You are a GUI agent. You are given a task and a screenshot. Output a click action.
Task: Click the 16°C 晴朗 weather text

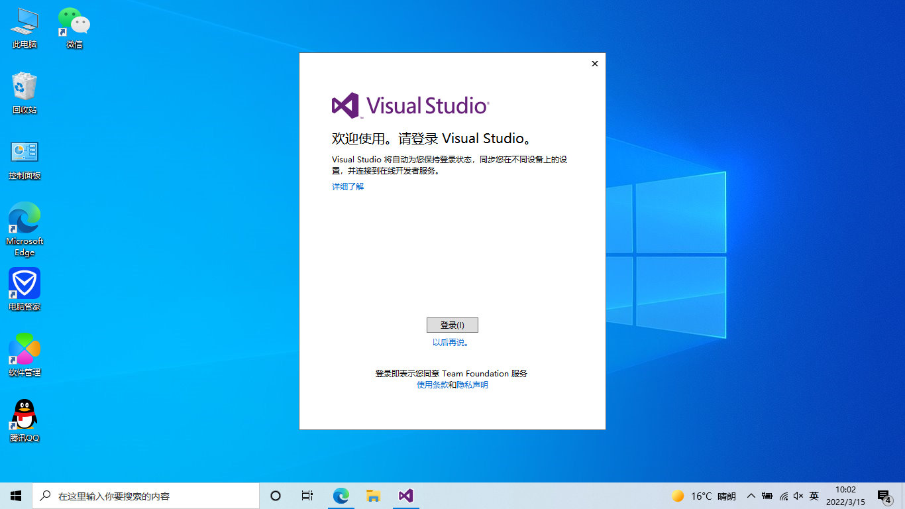click(713, 496)
